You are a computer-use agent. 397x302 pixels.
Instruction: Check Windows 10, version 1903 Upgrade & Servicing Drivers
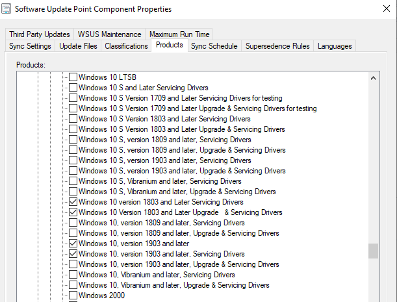point(73,264)
